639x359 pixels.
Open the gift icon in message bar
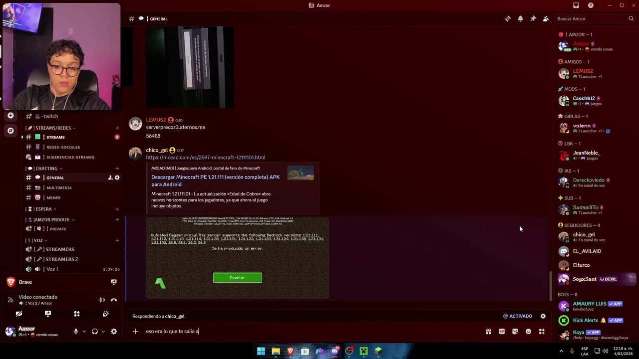tap(488, 331)
